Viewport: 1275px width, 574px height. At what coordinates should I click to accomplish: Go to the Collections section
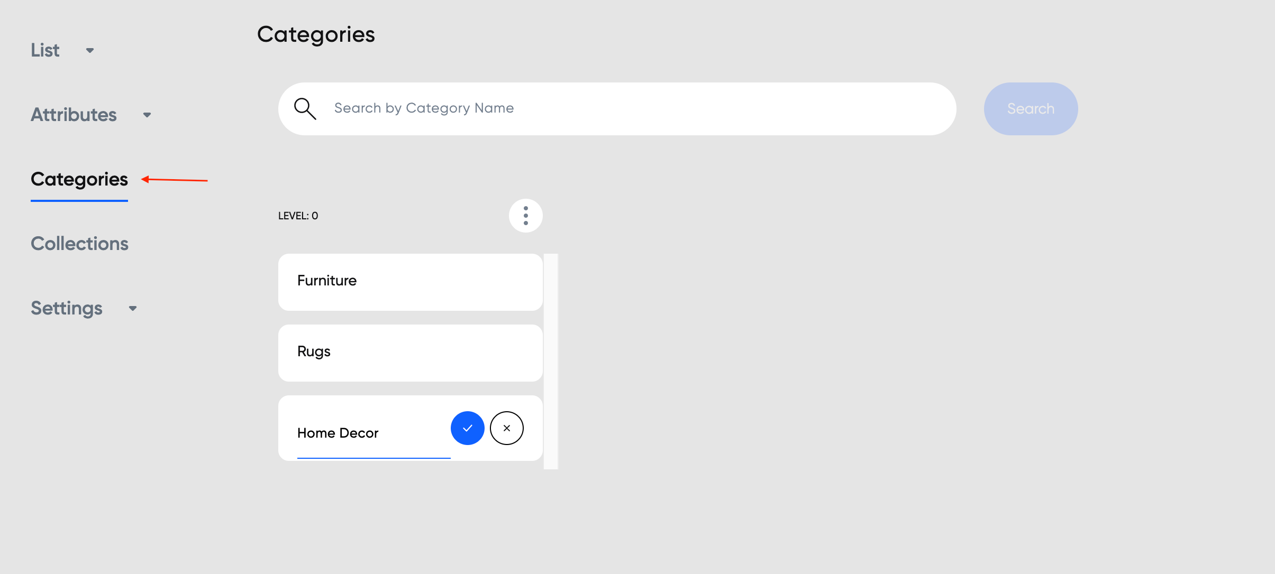point(79,244)
